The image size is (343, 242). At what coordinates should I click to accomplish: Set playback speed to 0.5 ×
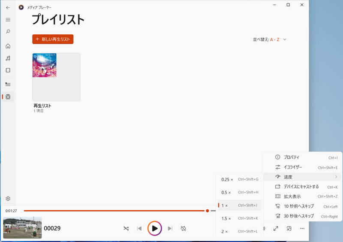(x=240, y=193)
